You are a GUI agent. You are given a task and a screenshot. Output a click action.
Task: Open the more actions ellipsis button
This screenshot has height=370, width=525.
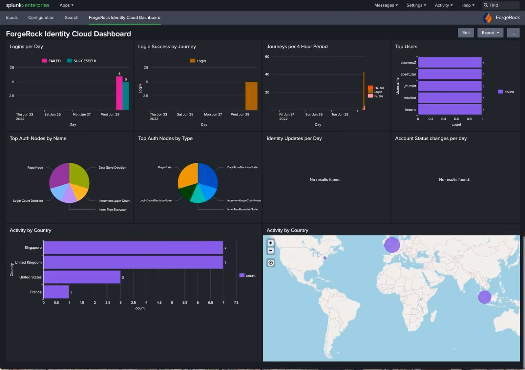pyautogui.click(x=513, y=33)
